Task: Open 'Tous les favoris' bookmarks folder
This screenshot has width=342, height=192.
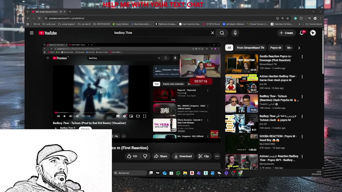Action: 314,24
